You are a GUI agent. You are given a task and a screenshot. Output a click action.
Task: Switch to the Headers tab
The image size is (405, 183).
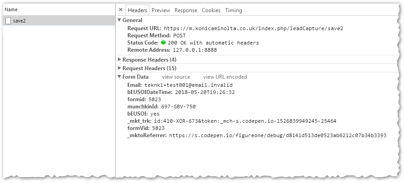pyautogui.click(x=137, y=10)
